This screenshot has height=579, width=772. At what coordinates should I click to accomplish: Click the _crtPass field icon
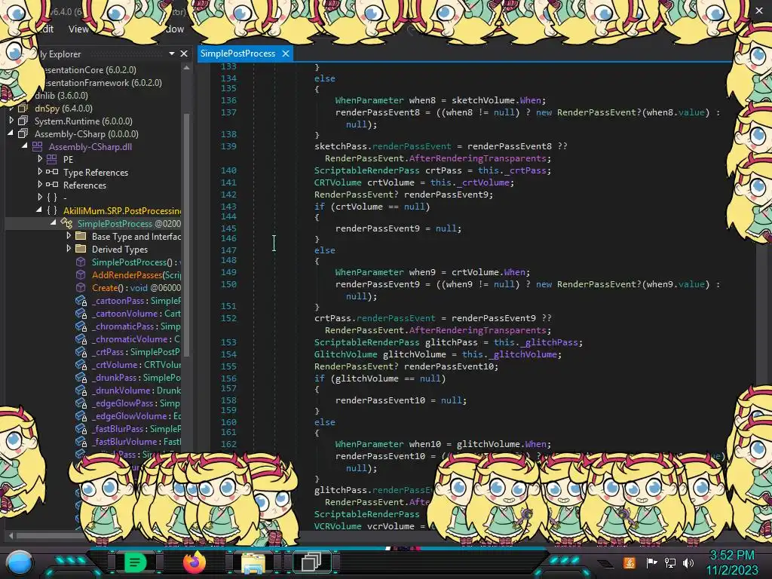(81, 352)
